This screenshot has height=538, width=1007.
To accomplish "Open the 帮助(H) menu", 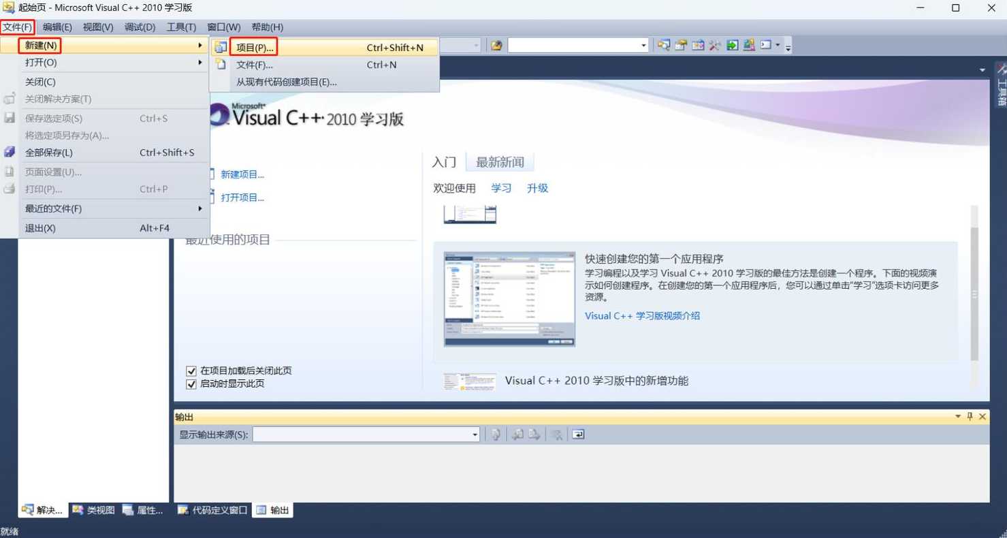I will 267,27.
